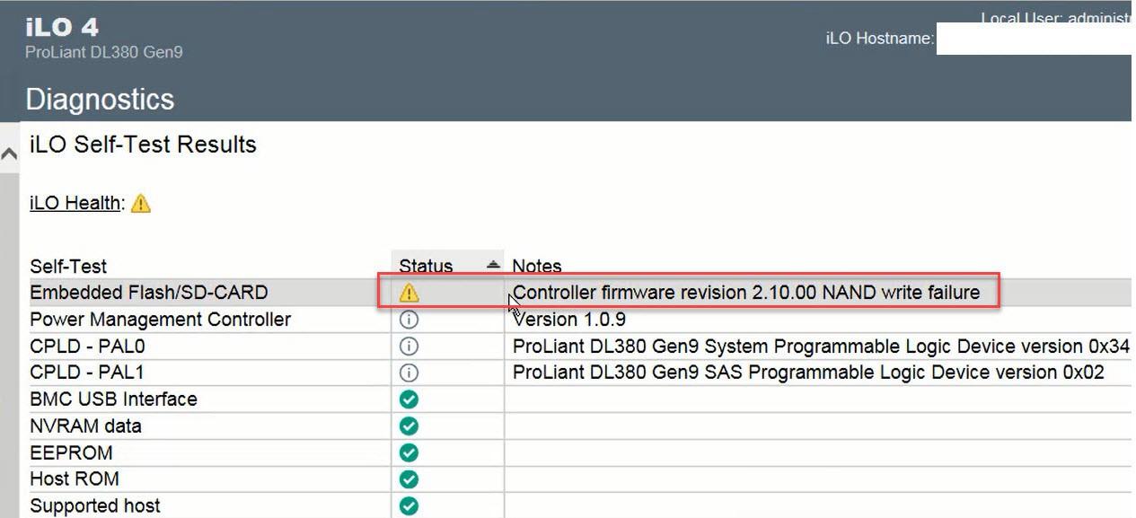Click the ProLiant DL380 Gen9 header subtitle
The image size is (1136, 518).
(104, 53)
